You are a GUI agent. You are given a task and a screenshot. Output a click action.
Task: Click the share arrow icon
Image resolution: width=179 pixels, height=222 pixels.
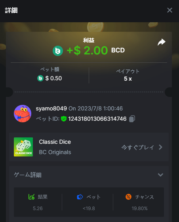click(x=162, y=42)
